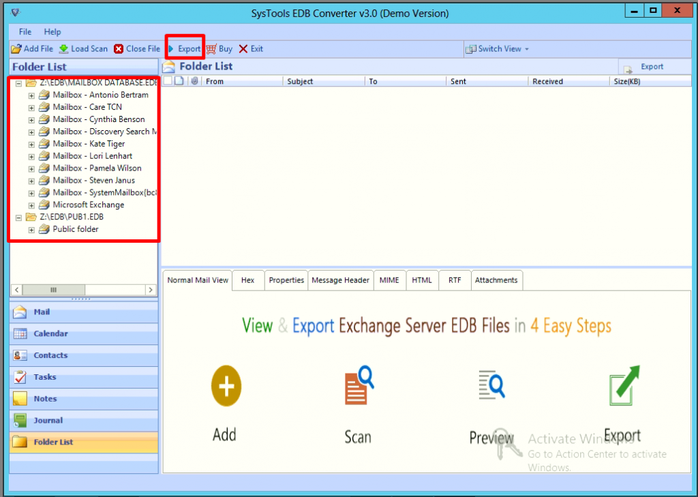Expand Mailbox - SystemMailbox node
This screenshot has height=497, width=698.
(x=31, y=194)
